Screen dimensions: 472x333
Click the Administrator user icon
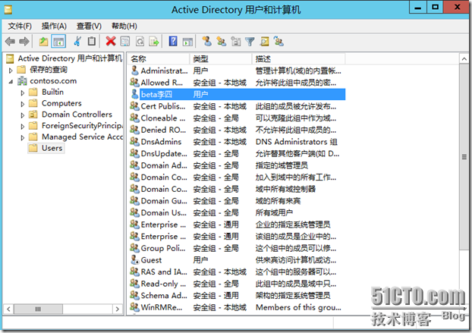click(134, 71)
